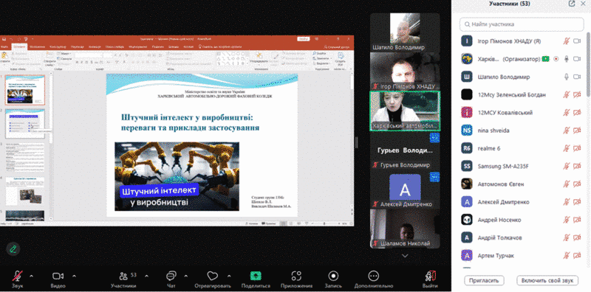Open the Приложения apps icon
Screen dimensions: 591x292
pos(297,277)
